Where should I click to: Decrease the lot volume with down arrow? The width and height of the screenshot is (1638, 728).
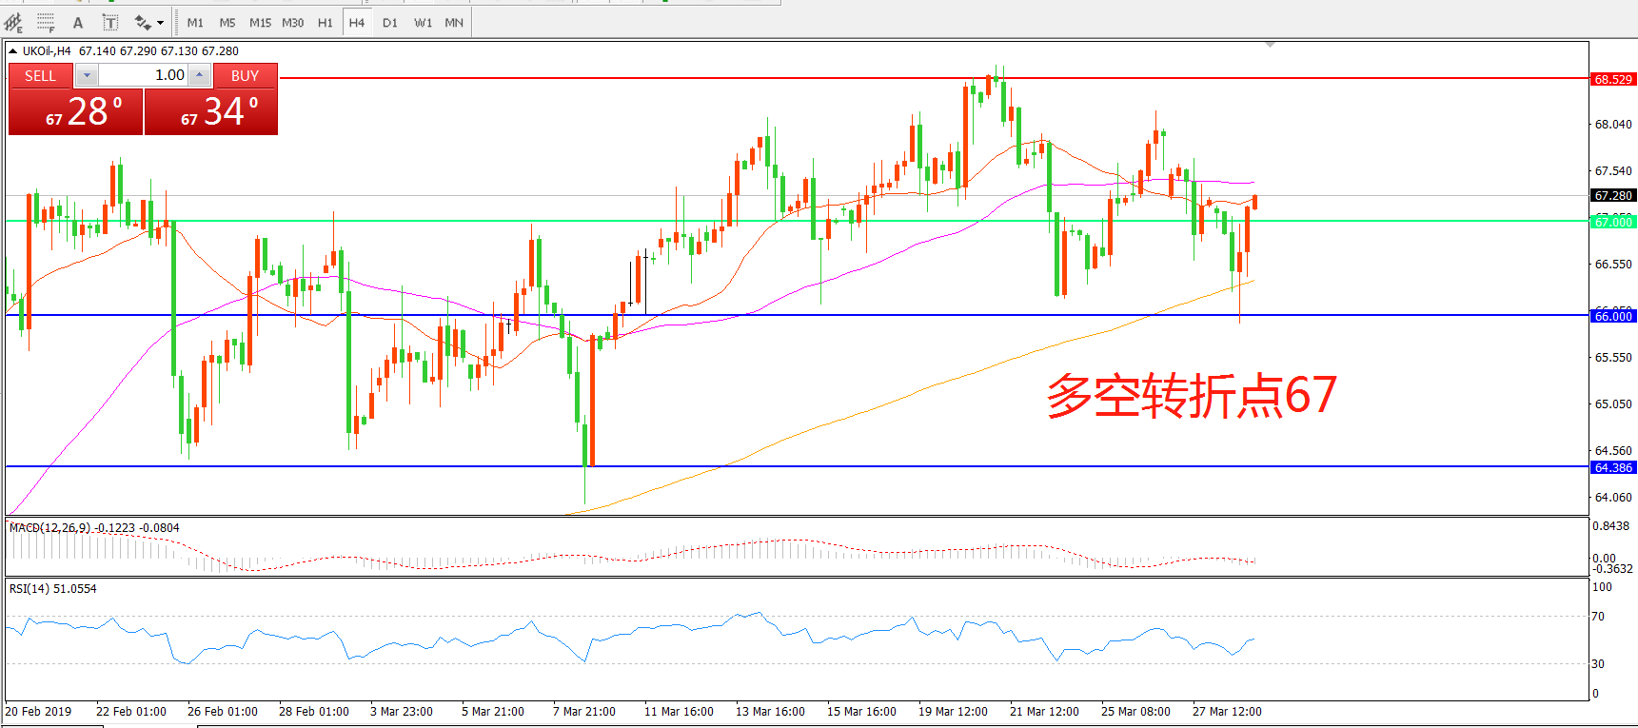point(87,75)
